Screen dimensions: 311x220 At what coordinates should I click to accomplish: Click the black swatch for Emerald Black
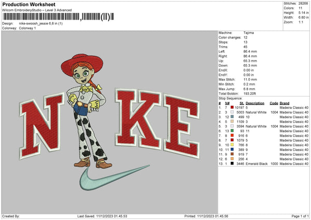click(232, 163)
